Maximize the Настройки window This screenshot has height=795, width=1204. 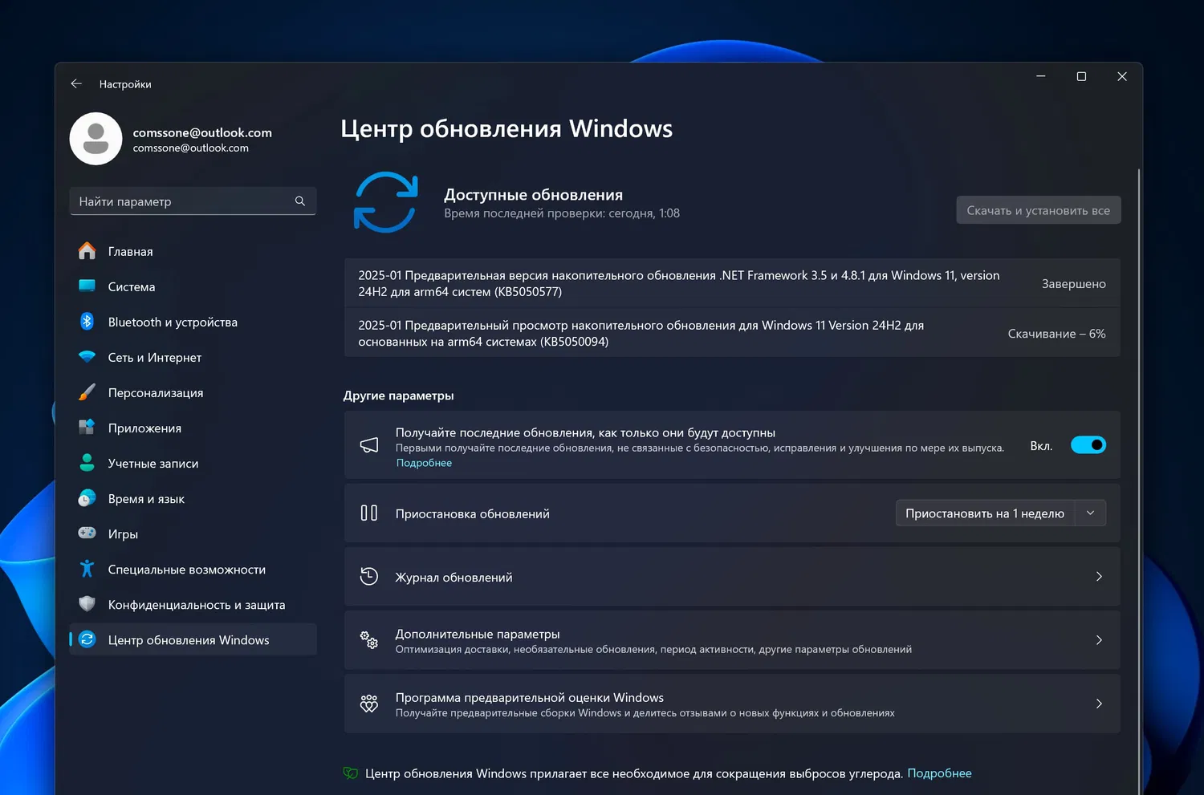tap(1081, 76)
